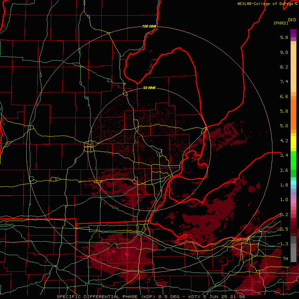Click the 50 NMI range ring label

[149, 88]
